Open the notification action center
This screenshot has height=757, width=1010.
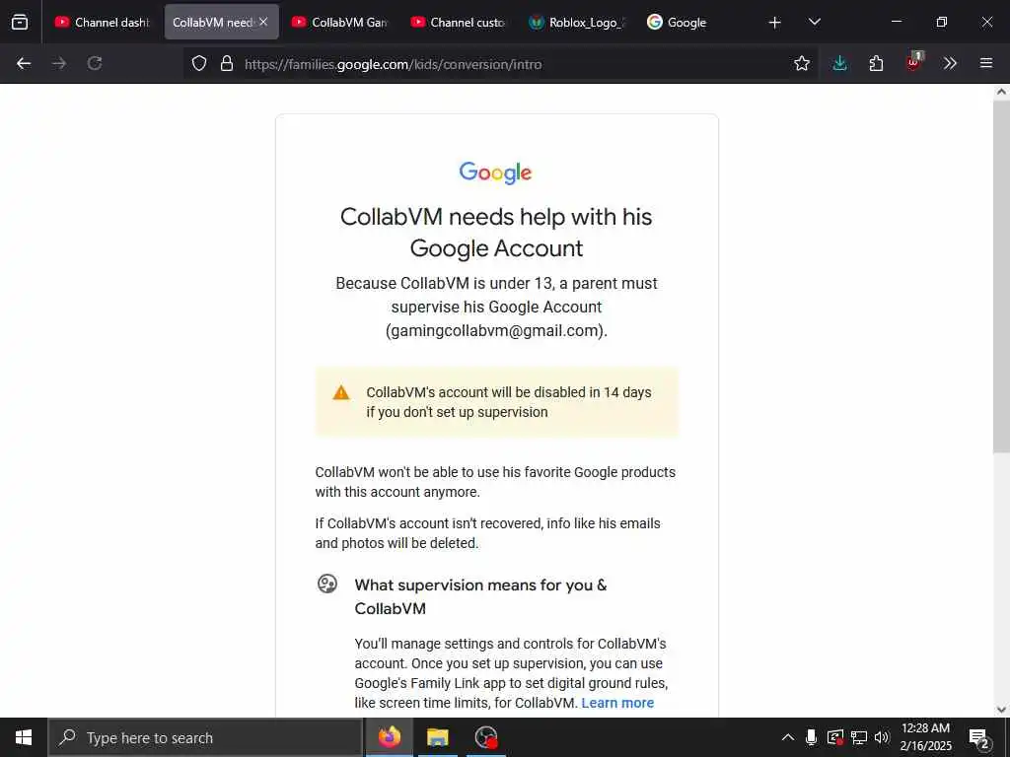(979, 738)
